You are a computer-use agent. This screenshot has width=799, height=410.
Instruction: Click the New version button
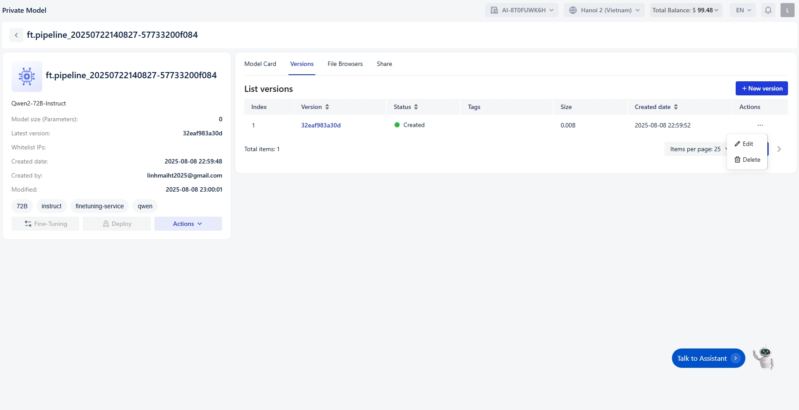coord(761,88)
